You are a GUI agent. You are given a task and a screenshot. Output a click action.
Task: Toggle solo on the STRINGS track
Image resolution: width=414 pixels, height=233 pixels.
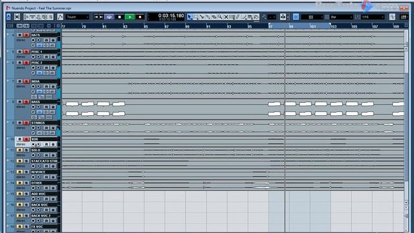pyautogui.click(x=26, y=123)
